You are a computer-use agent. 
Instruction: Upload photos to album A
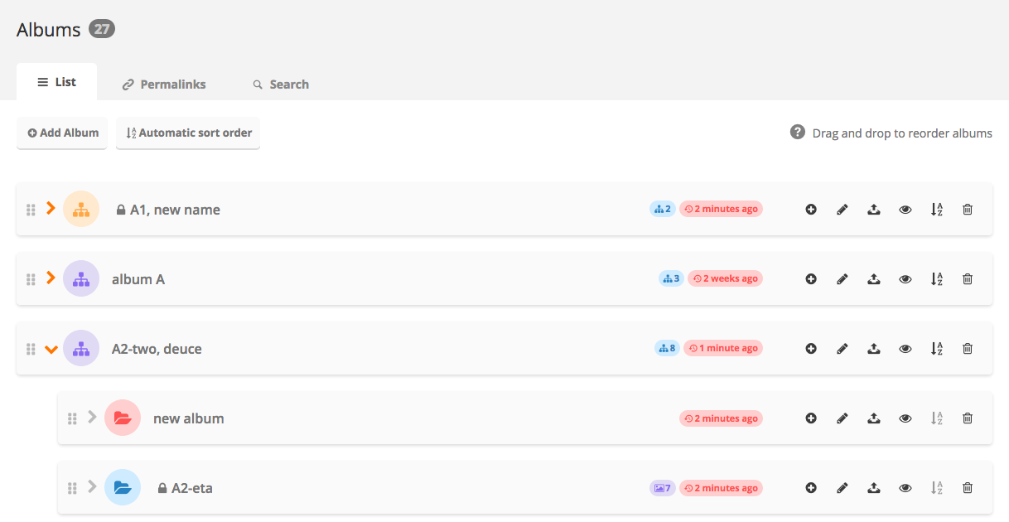[873, 279]
